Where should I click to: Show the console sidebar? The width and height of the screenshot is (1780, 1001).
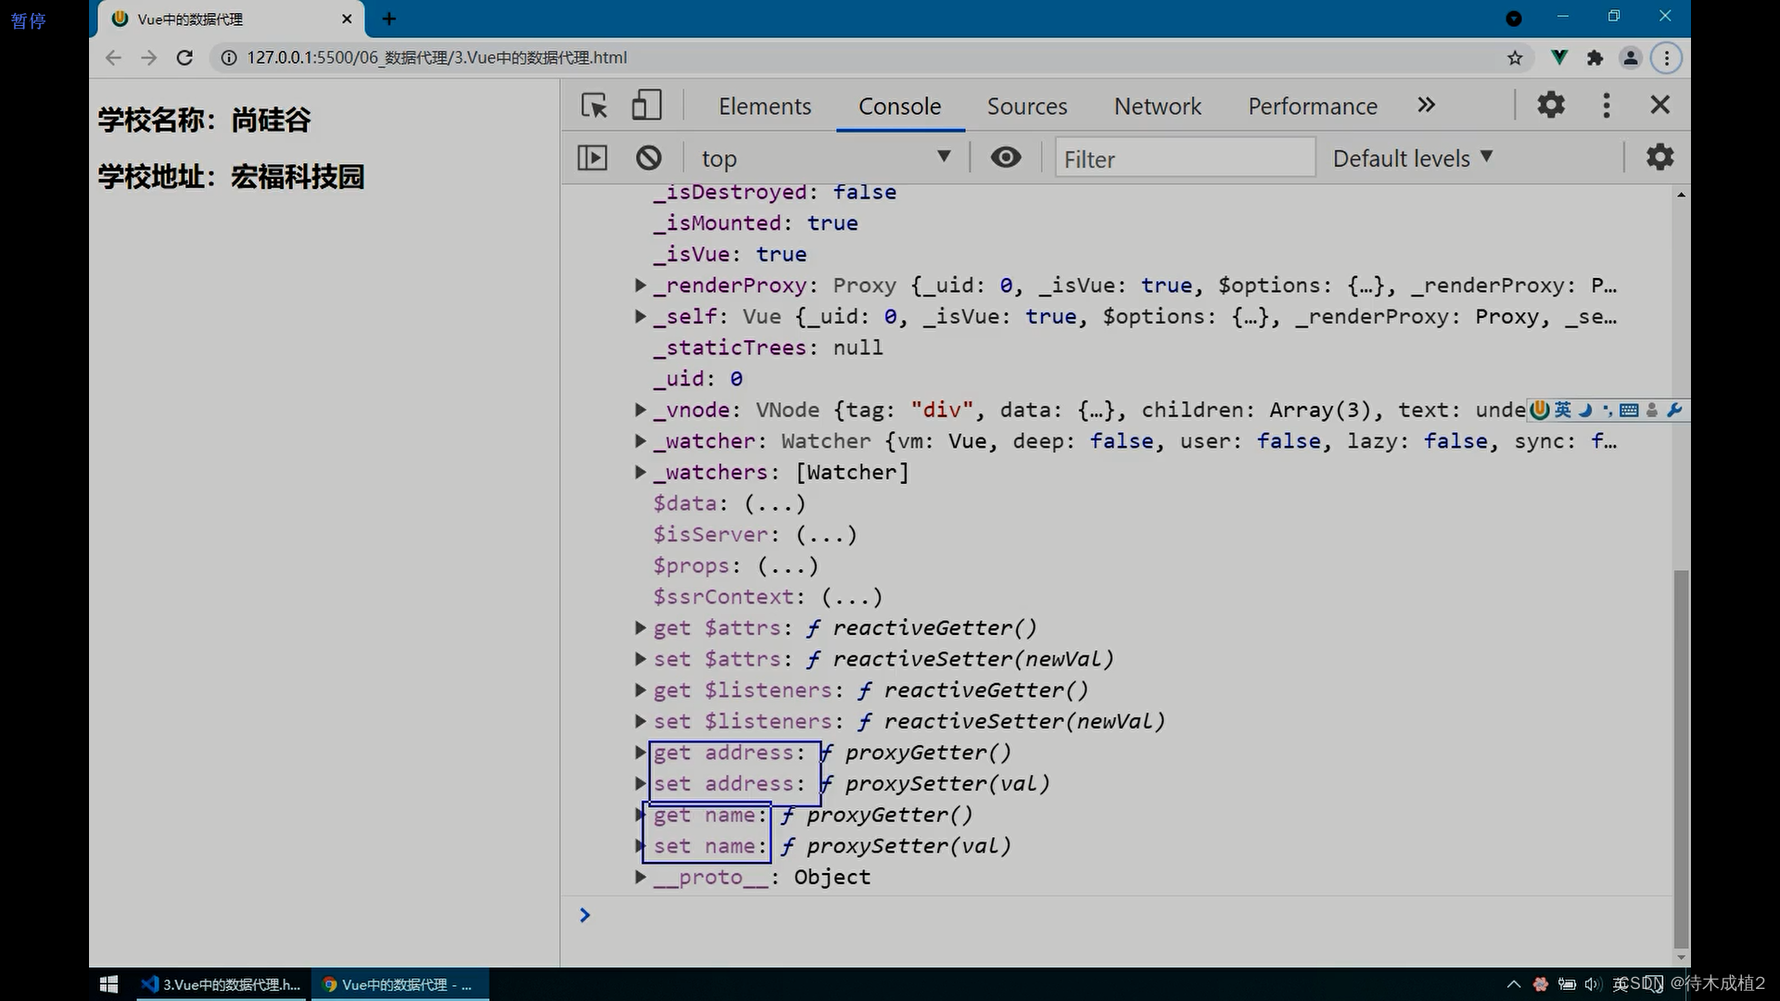pos(592,158)
